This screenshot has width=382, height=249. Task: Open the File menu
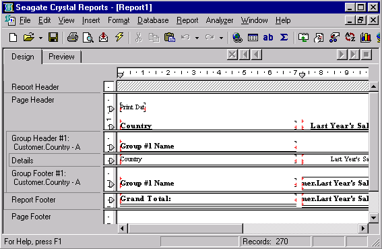(x=25, y=20)
